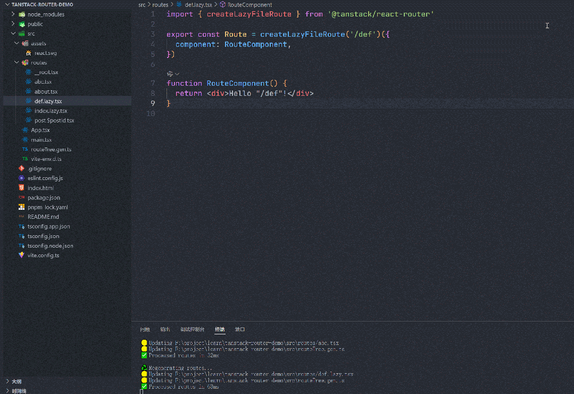Click the npm icon beside package.json
This screenshot has height=394, width=574.
22,198
